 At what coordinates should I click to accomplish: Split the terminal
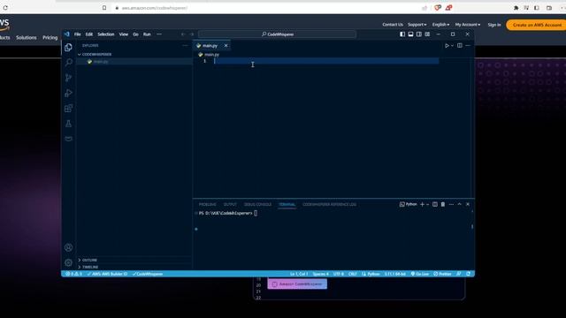(435, 204)
